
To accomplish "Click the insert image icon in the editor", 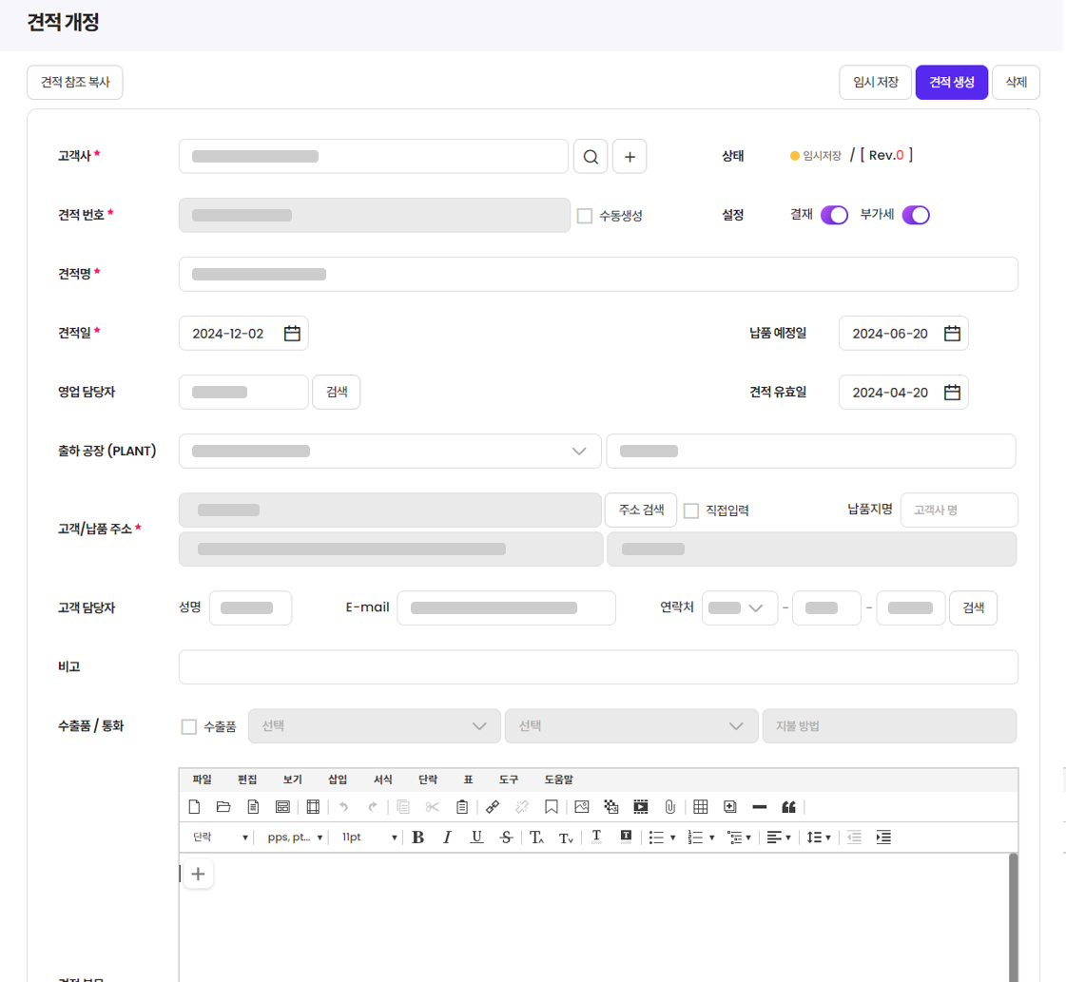I will [582, 807].
